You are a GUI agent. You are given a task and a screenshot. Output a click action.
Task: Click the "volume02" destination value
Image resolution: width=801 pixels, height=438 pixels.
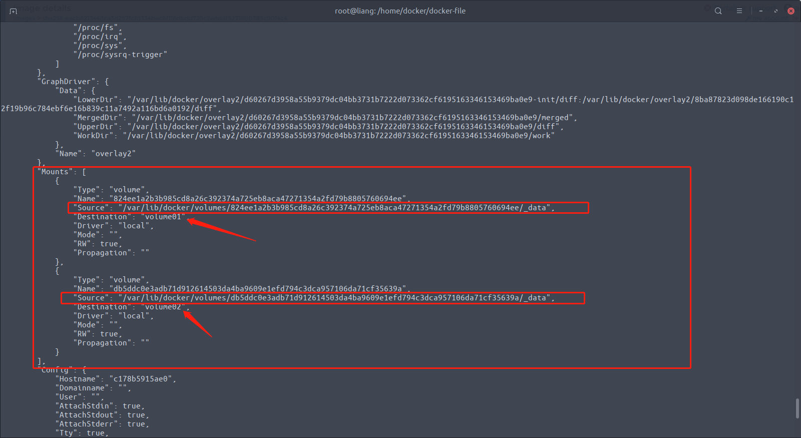pyautogui.click(x=163, y=307)
